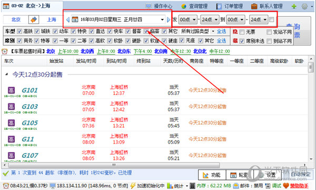Screen dimensions: 316x190
Task: Toggle the 商务 seat class checkbox
Action: (19, 41)
